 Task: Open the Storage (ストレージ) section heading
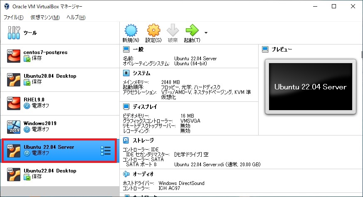(143, 140)
